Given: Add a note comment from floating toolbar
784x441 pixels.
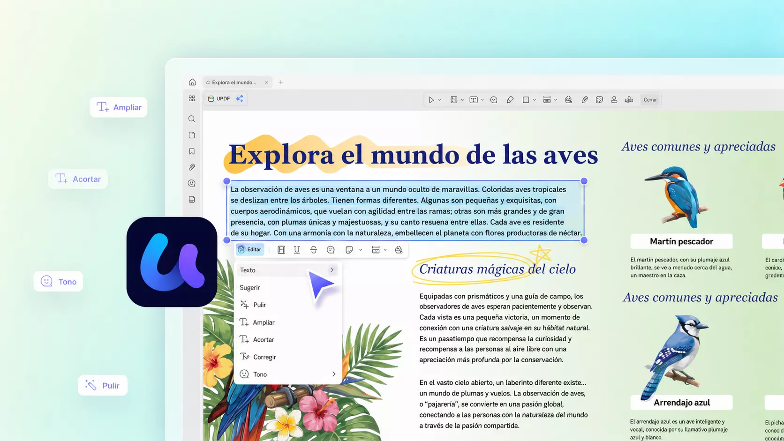Looking at the screenshot, I should [x=331, y=250].
